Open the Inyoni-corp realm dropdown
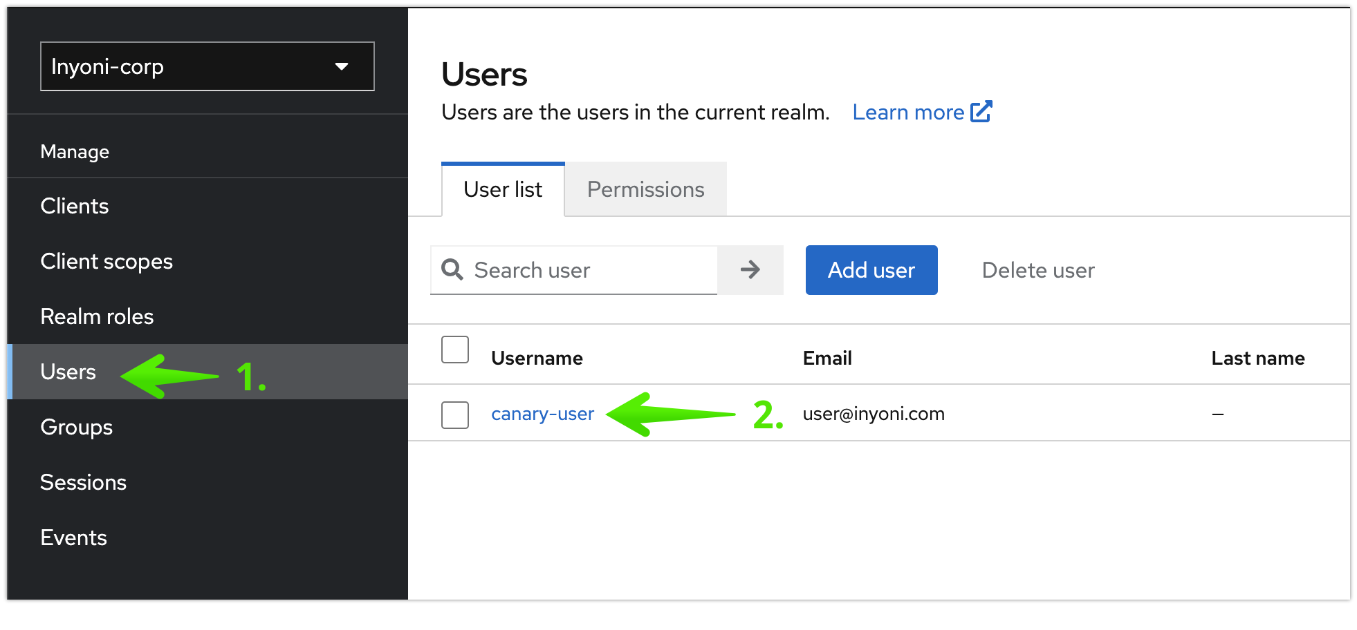The height and width of the screenshot is (630, 1357). point(207,66)
